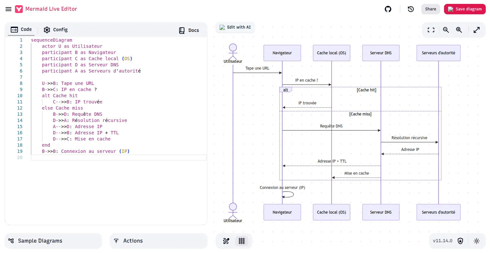Click top Serveur DNS participant box
The height and width of the screenshot is (253, 490).
pyautogui.click(x=381, y=53)
